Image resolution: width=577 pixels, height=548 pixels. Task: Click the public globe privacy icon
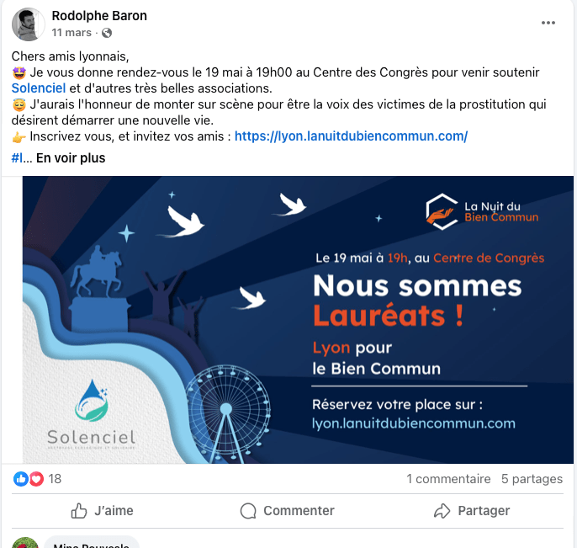(107, 33)
